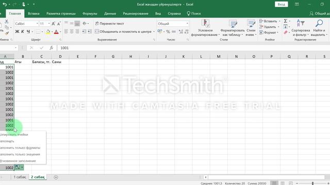
Task: Increase font size with the larger A icon
Action: (x=53, y=24)
